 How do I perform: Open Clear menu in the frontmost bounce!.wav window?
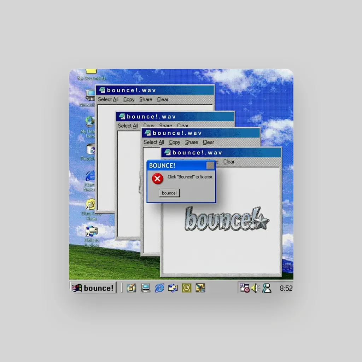click(x=229, y=162)
